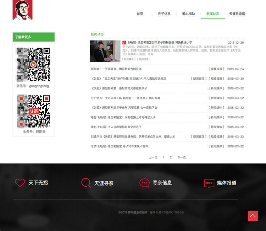The image size is (266, 231).
Task: Click 视频报道 tag on the 2018-04-24 row
Action: click(216, 69)
